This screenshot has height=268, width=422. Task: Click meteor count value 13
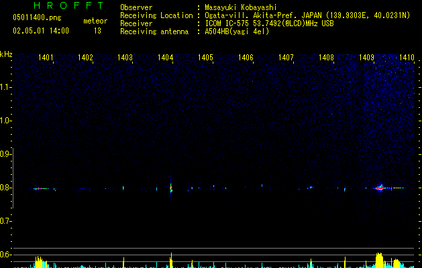97,31
